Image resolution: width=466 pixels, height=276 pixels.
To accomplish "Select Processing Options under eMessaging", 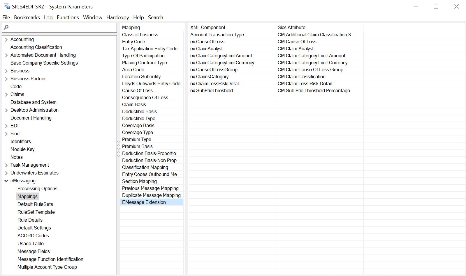I will tap(37, 188).
